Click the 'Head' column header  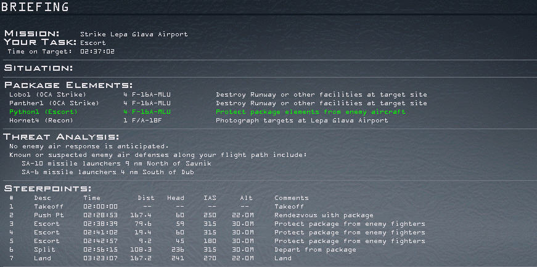176,198
